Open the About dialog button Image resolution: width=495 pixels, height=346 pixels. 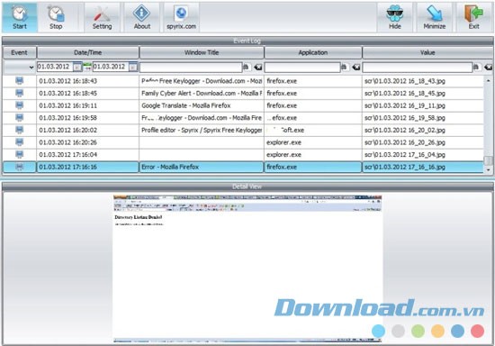141,17
